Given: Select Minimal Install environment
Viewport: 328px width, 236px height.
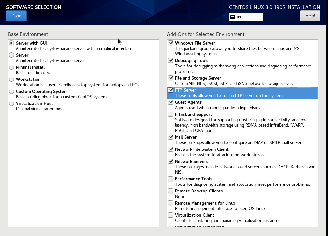Looking at the screenshot, I should (x=11, y=67).
